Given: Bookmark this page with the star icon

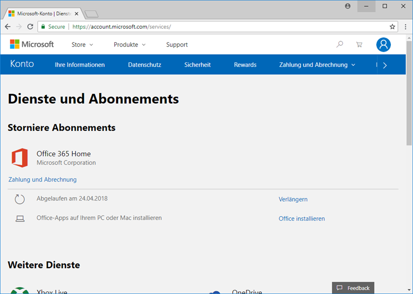Looking at the screenshot, I should [392, 27].
